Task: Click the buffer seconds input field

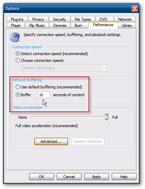Action: click(x=43, y=95)
